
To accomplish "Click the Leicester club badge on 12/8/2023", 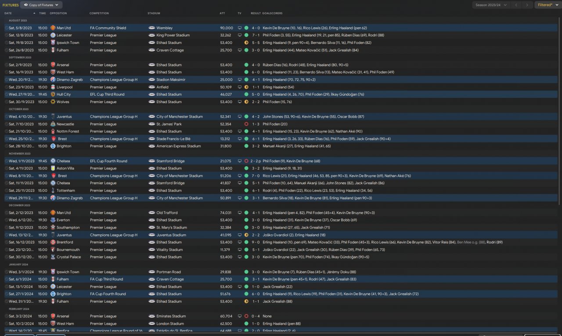I will click(x=53, y=36).
